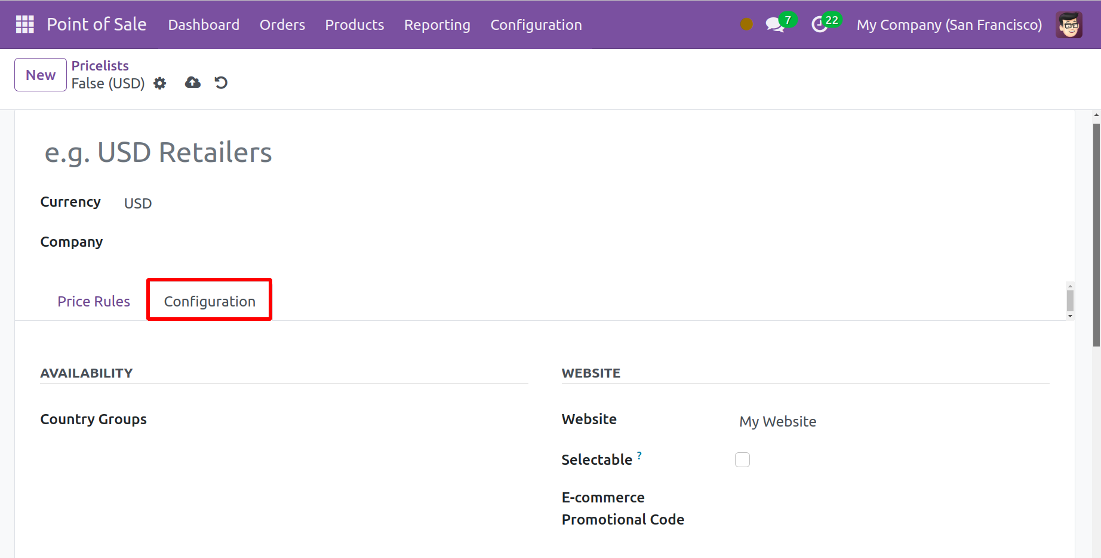Switch company via My Company (San Francisco)
Viewport: 1101px width, 558px height.
949,24
